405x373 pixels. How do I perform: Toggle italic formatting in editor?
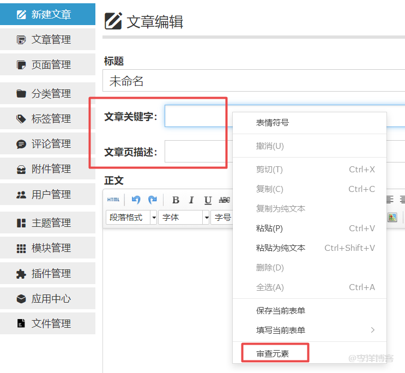point(191,200)
